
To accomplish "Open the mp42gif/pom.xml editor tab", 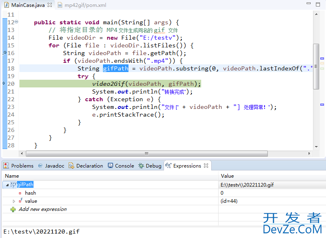I will click(x=85, y=5).
